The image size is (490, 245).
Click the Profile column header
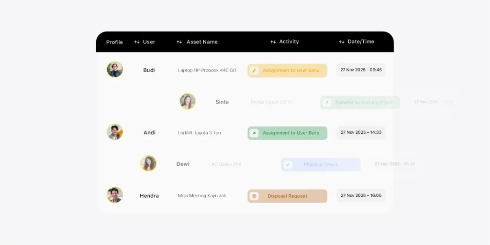coord(114,42)
